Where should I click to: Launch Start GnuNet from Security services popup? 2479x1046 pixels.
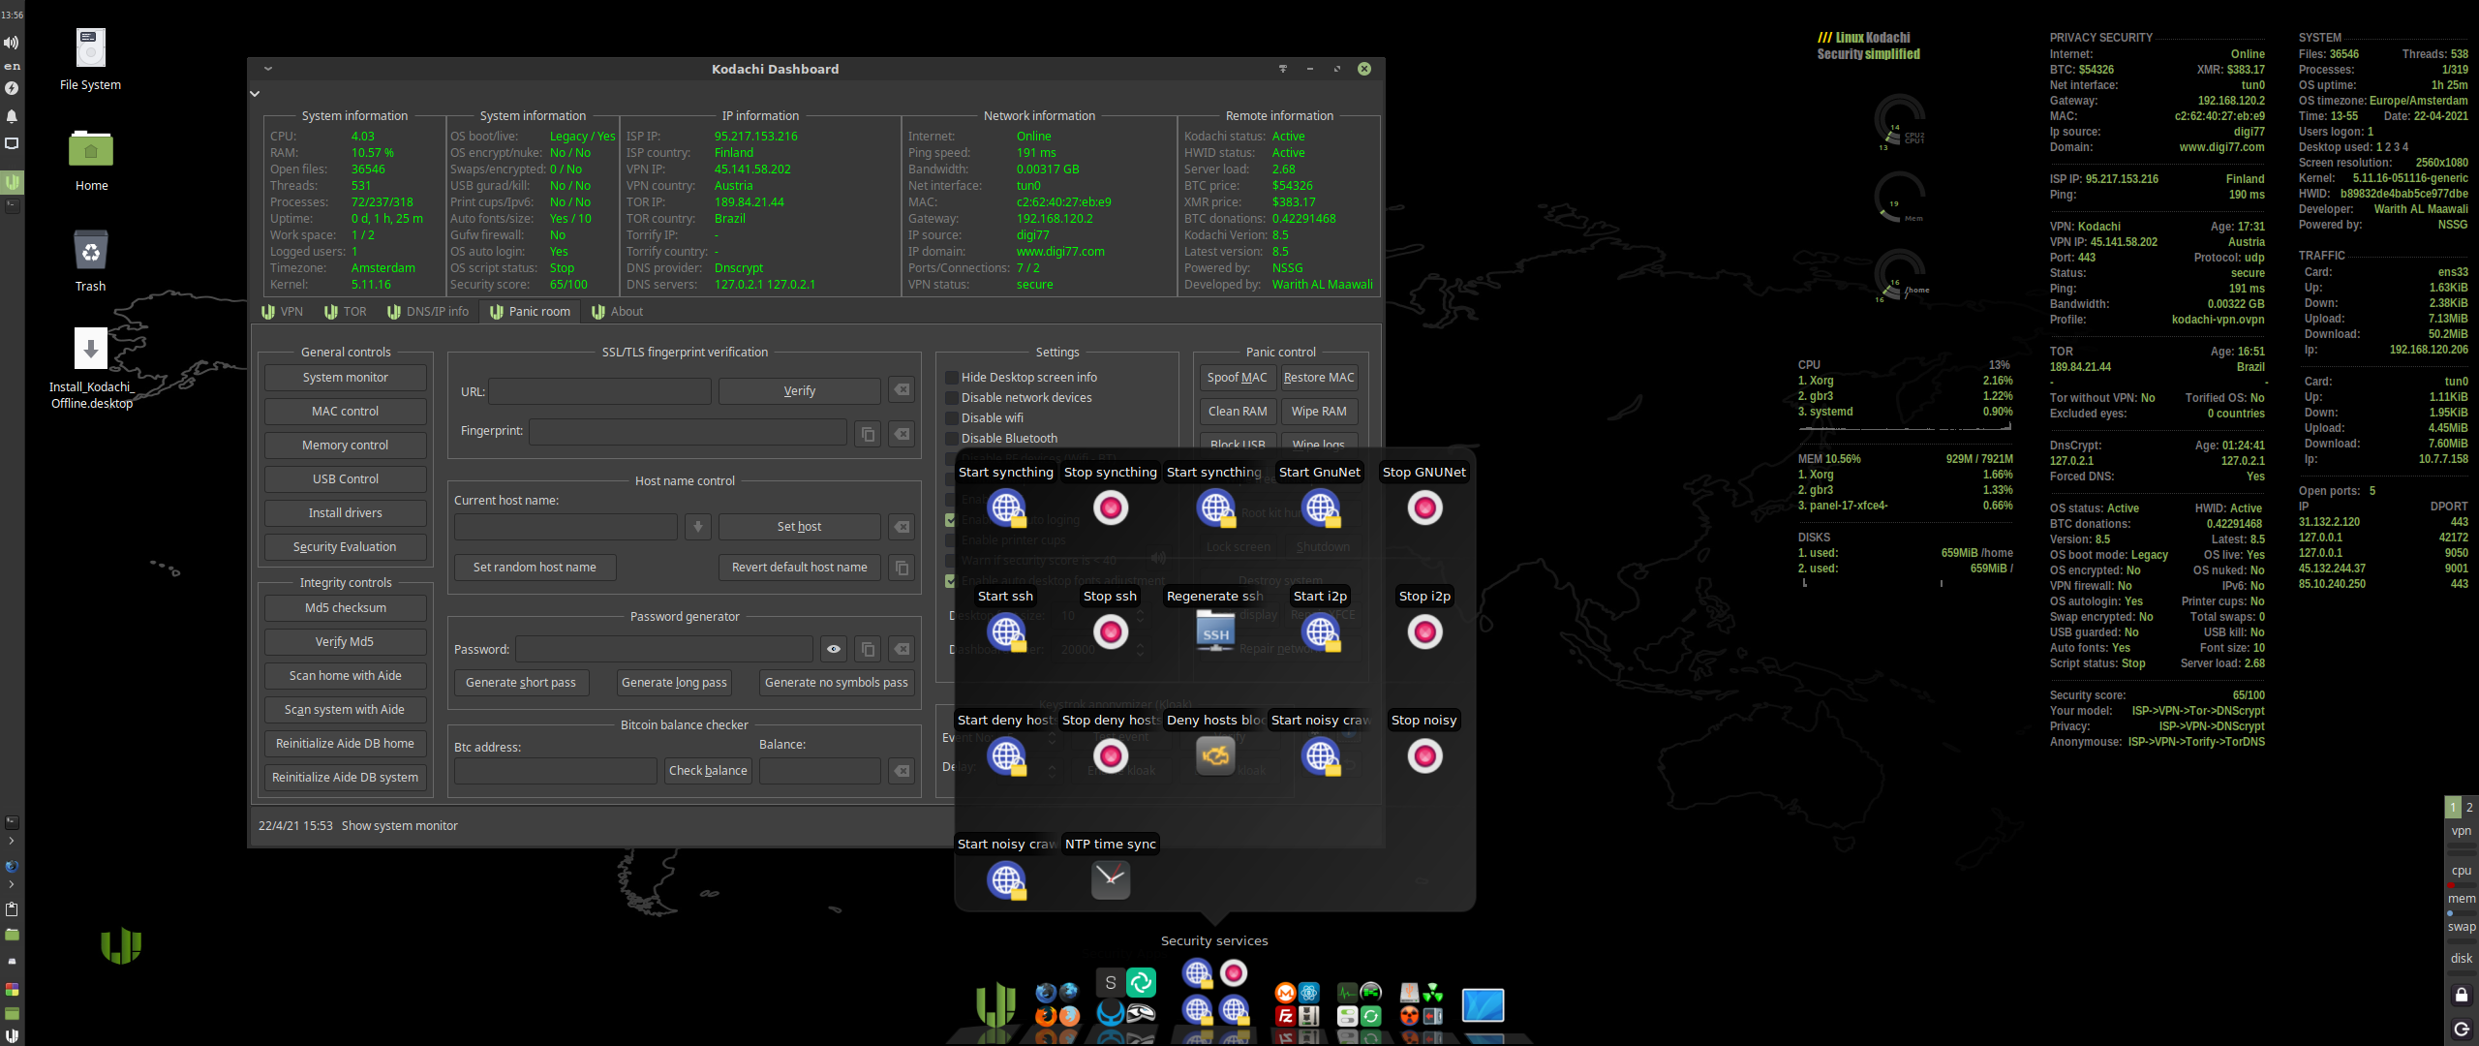tap(1321, 508)
